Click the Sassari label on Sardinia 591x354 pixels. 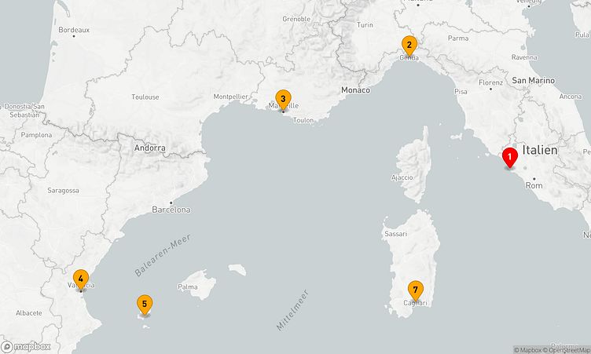[394, 234]
